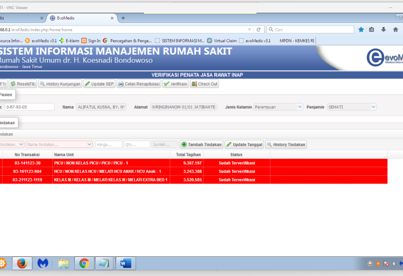Image resolution: width=403 pixels, height=276 pixels.
Task: Click the Reset(F8) button
Action: click(23, 84)
